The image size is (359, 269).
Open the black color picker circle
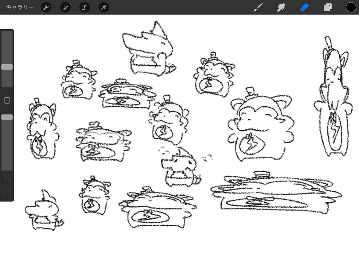tap(351, 7)
